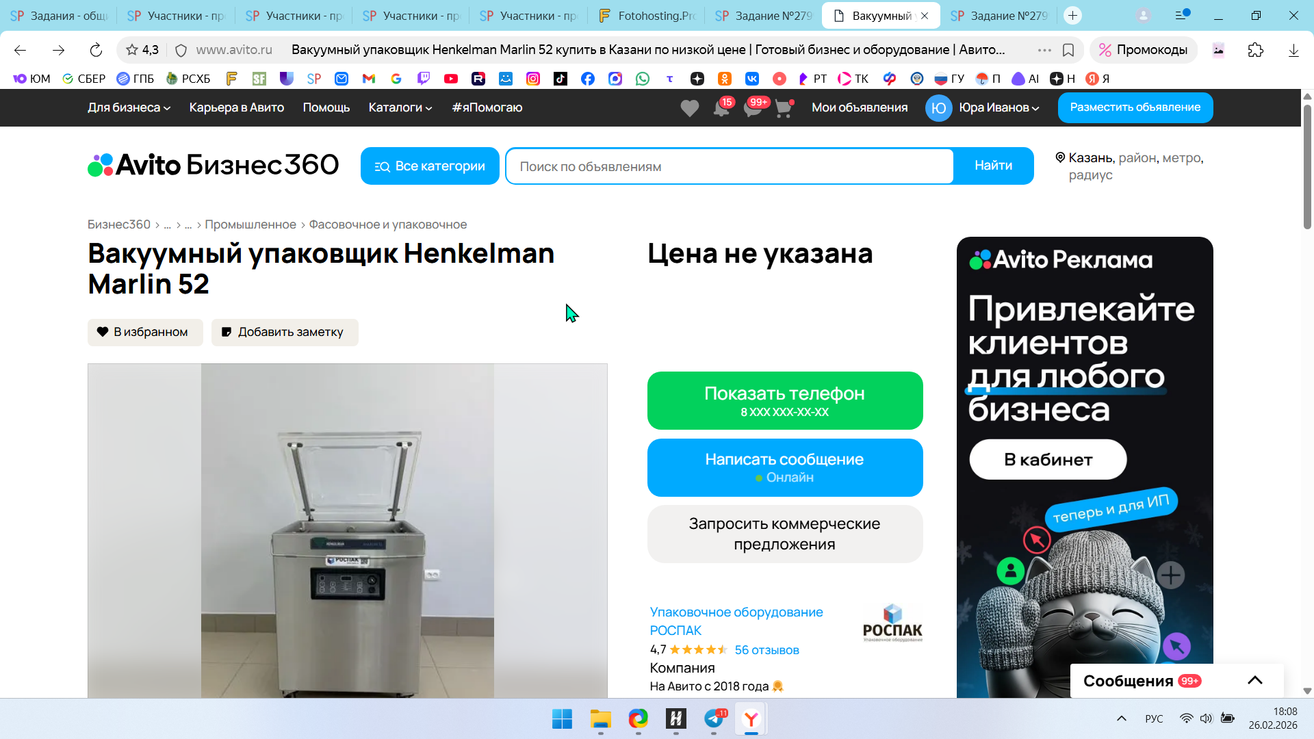Open the '56 отзывов' reviews link

pos(766,650)
